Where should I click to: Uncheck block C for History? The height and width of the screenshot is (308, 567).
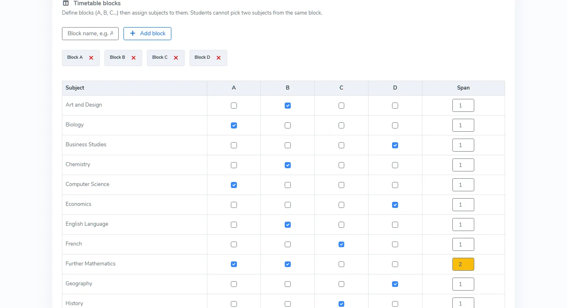[x=341, y=304]
